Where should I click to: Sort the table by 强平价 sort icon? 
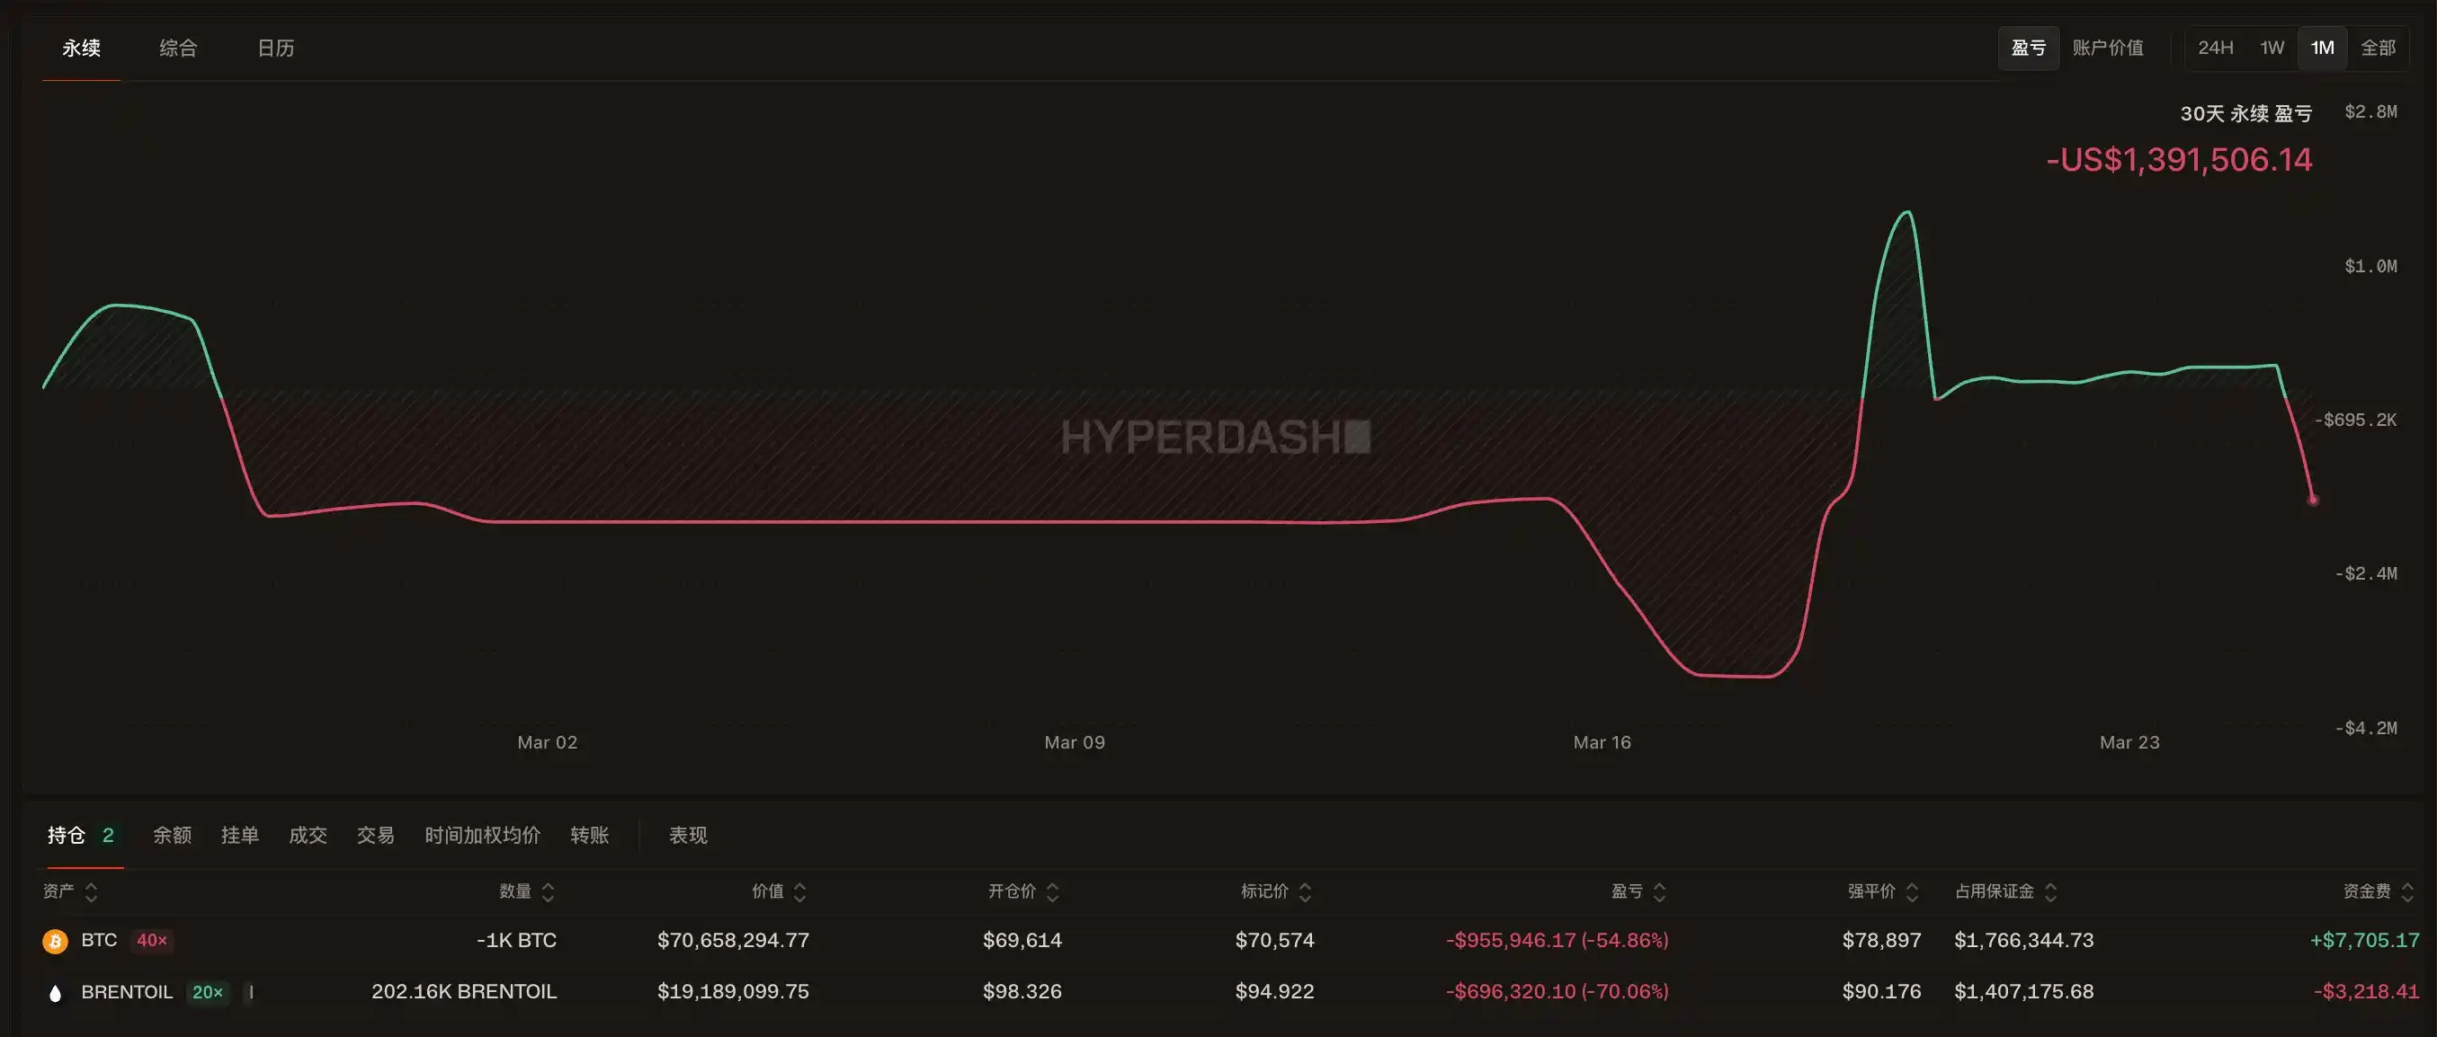pos(1912,891)
